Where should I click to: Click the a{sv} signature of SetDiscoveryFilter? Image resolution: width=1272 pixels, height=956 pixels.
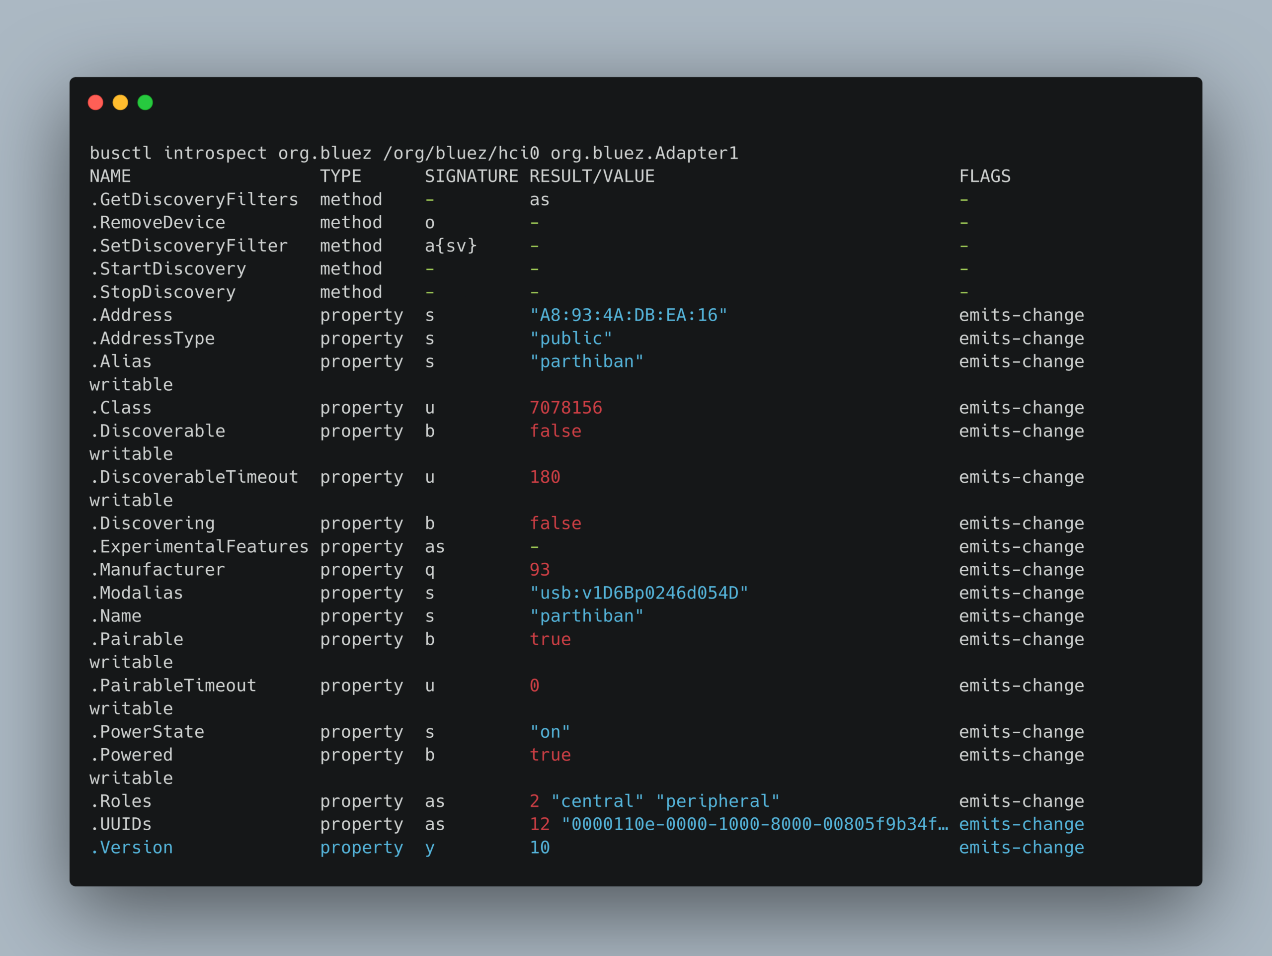(x=451, y=246)
